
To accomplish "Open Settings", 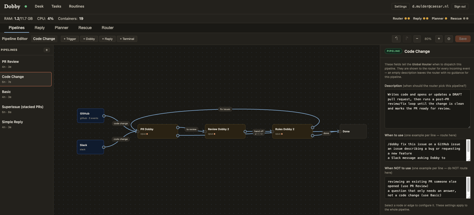I will 400,6.
